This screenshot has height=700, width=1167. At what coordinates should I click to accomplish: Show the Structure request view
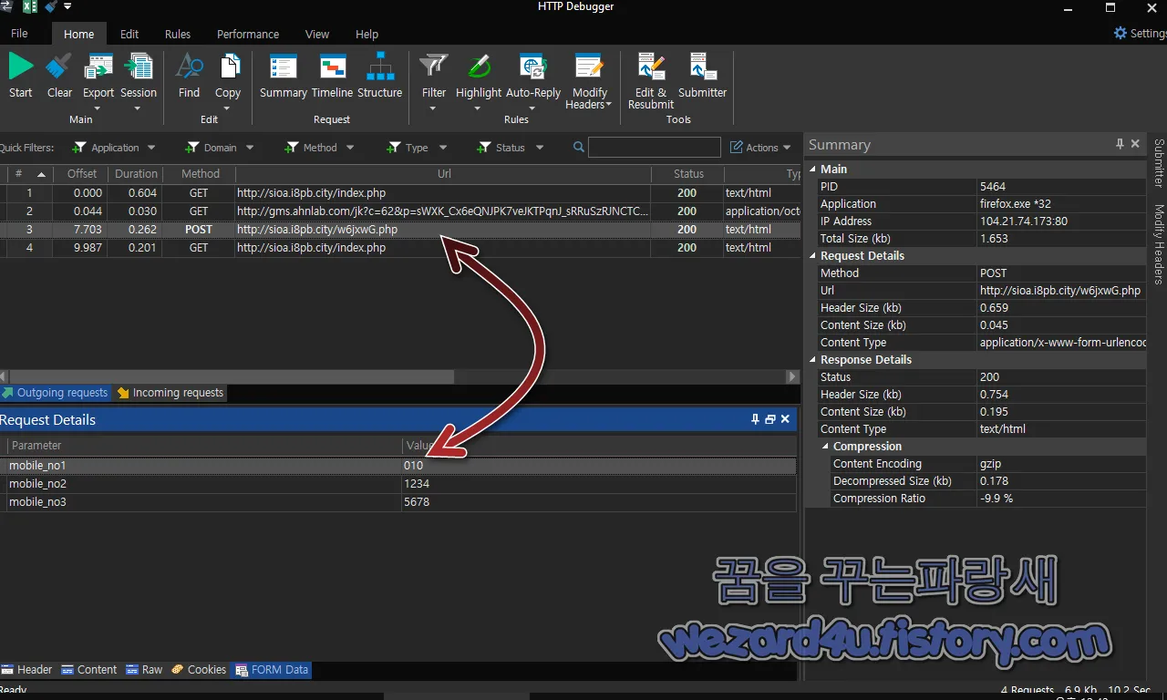(379, 76)
